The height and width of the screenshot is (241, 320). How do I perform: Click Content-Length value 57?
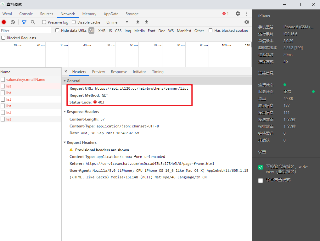(x=103, y=119)
